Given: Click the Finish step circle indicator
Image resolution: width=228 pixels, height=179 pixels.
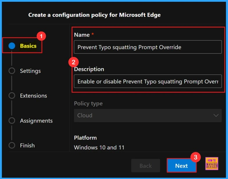Looking at the screenshot, I should click(12, 145).
